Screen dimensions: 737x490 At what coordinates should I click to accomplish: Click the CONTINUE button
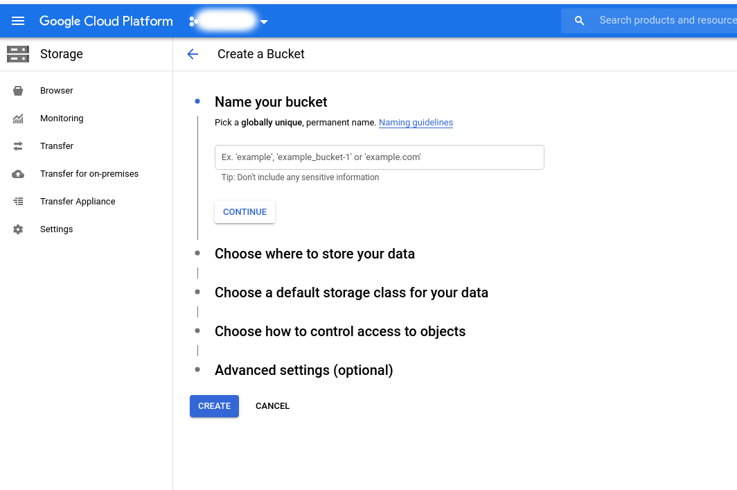tap(245, 211)
